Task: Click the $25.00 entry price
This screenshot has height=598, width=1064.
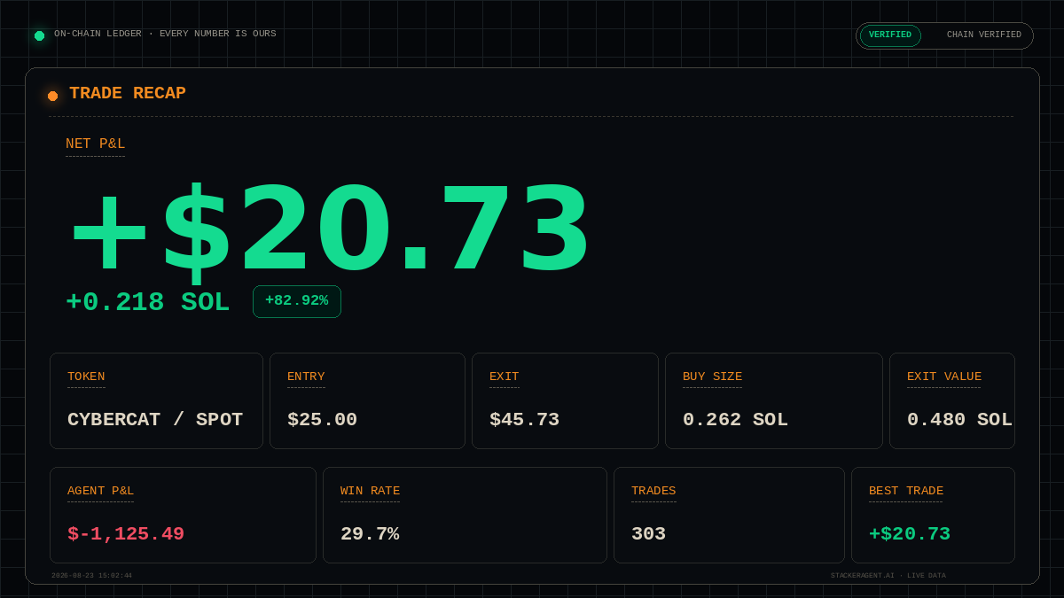Action: pyautogui.click(x=322, y=420)
